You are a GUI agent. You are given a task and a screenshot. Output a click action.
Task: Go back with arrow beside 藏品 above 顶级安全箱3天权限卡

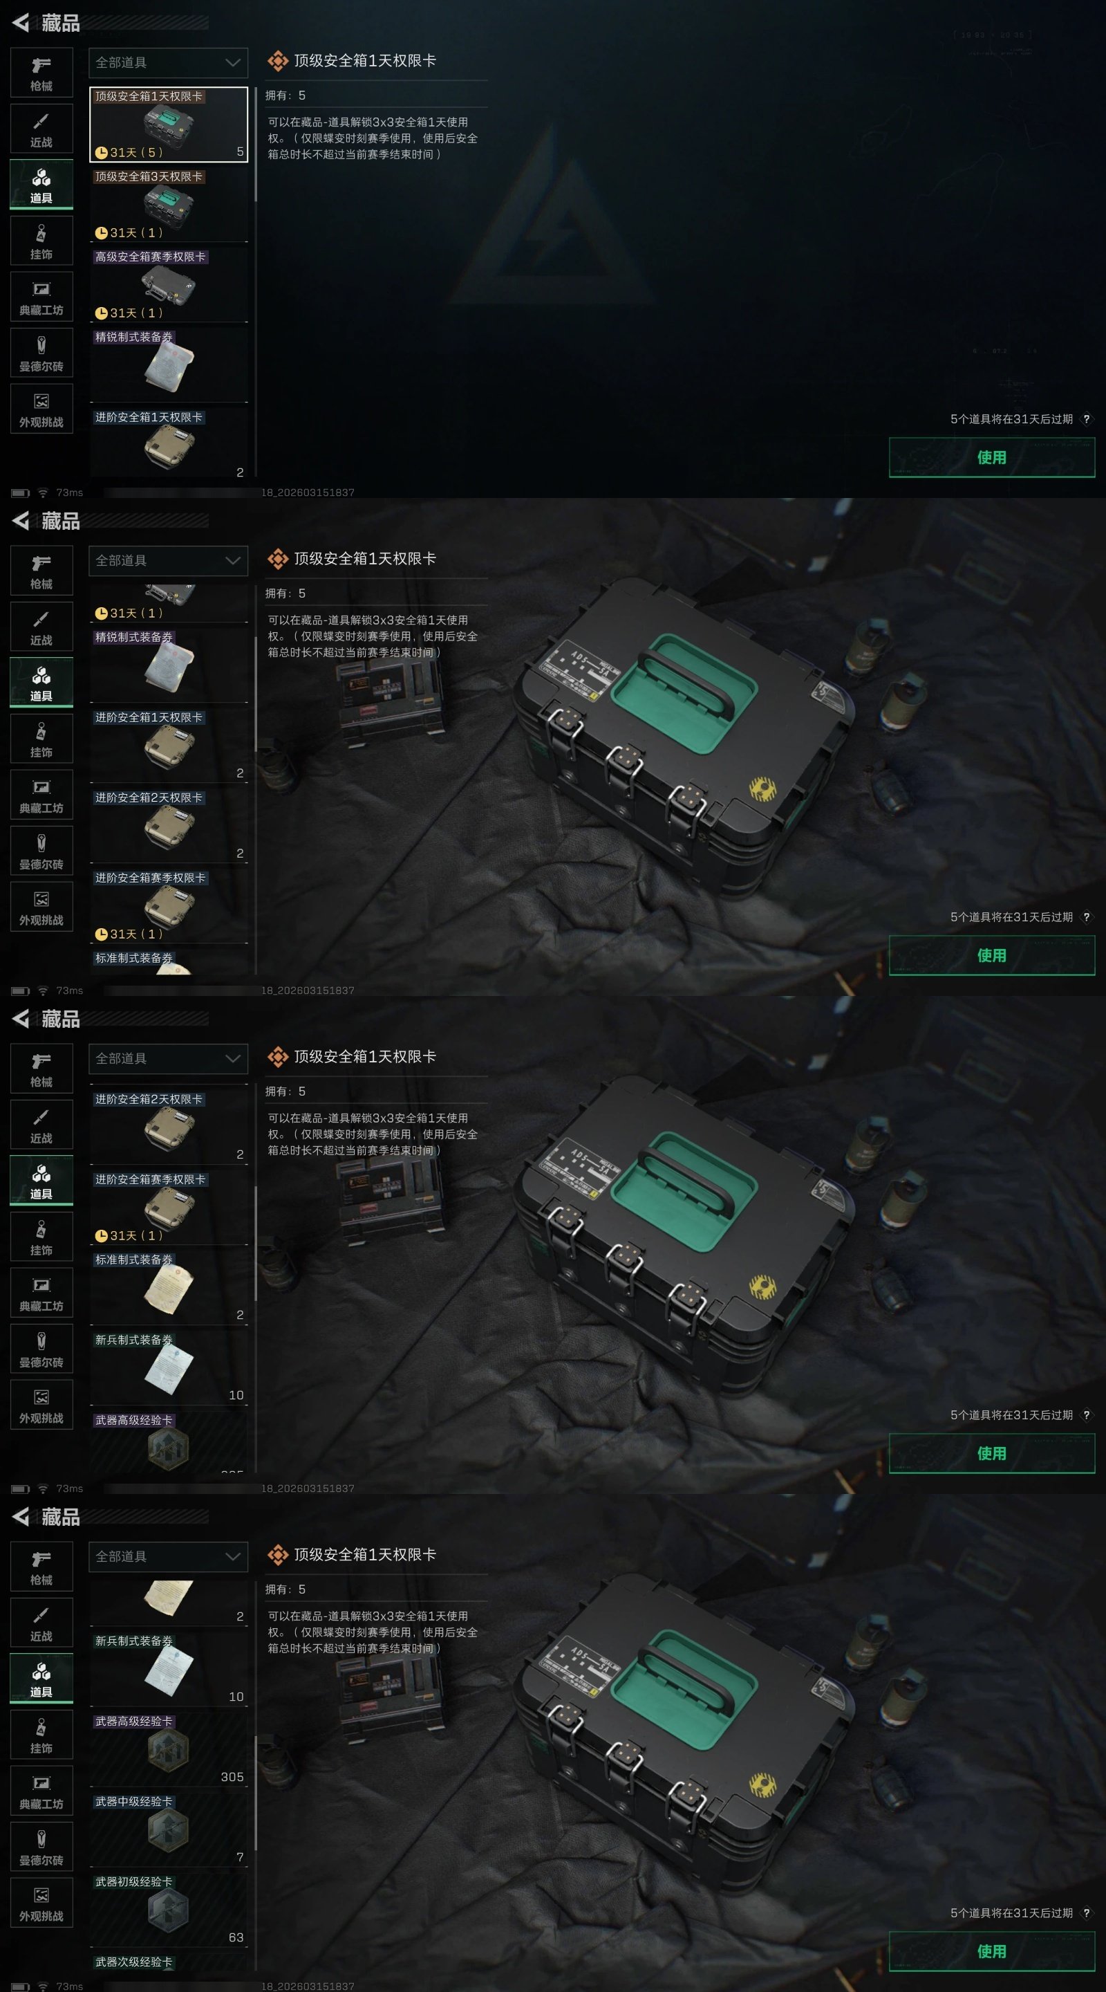point(21,24)
